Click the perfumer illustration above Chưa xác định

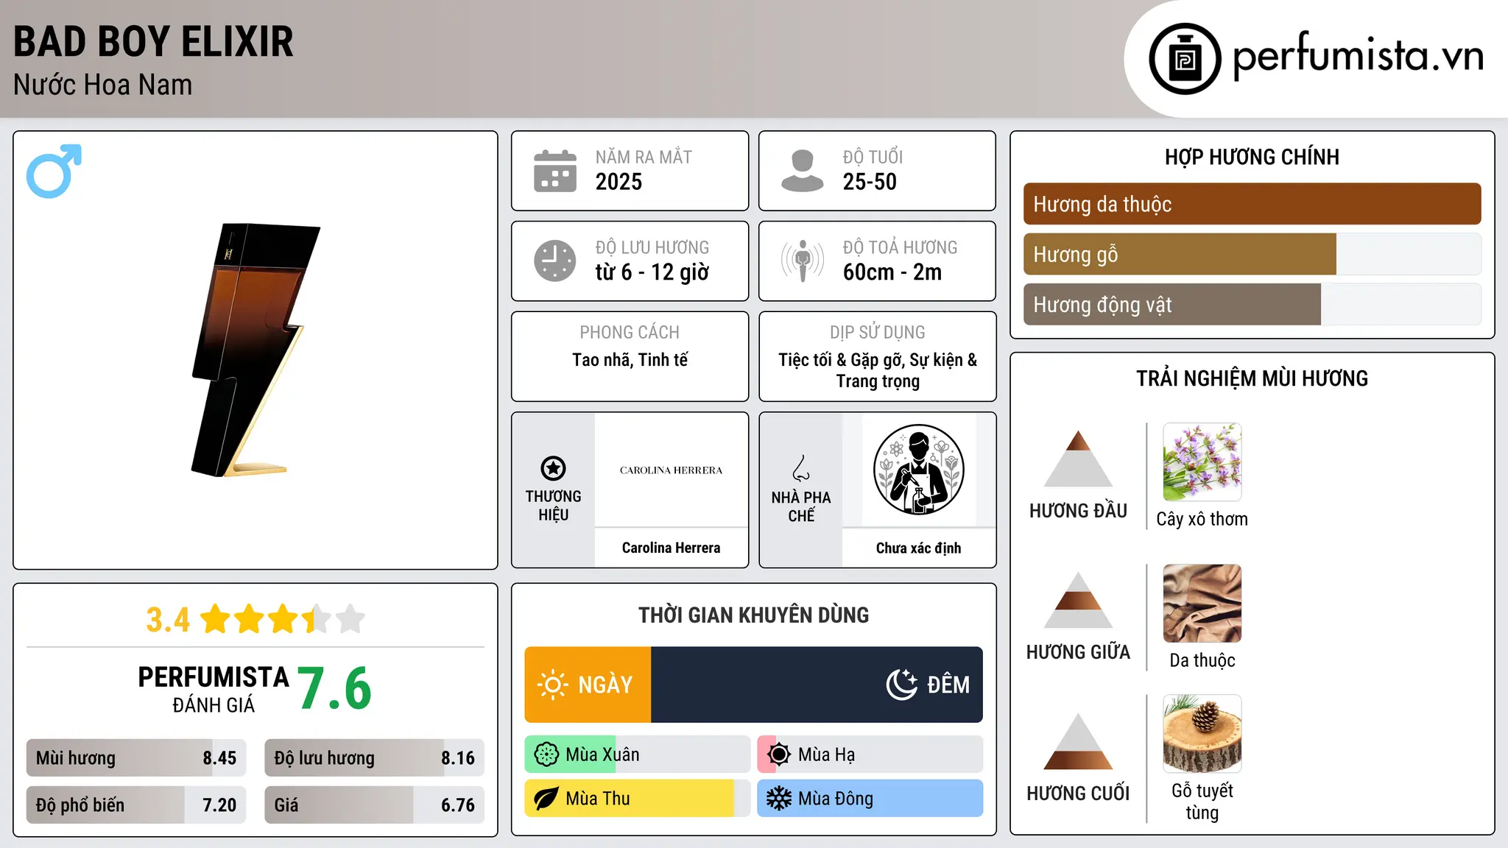coord(918,470)
